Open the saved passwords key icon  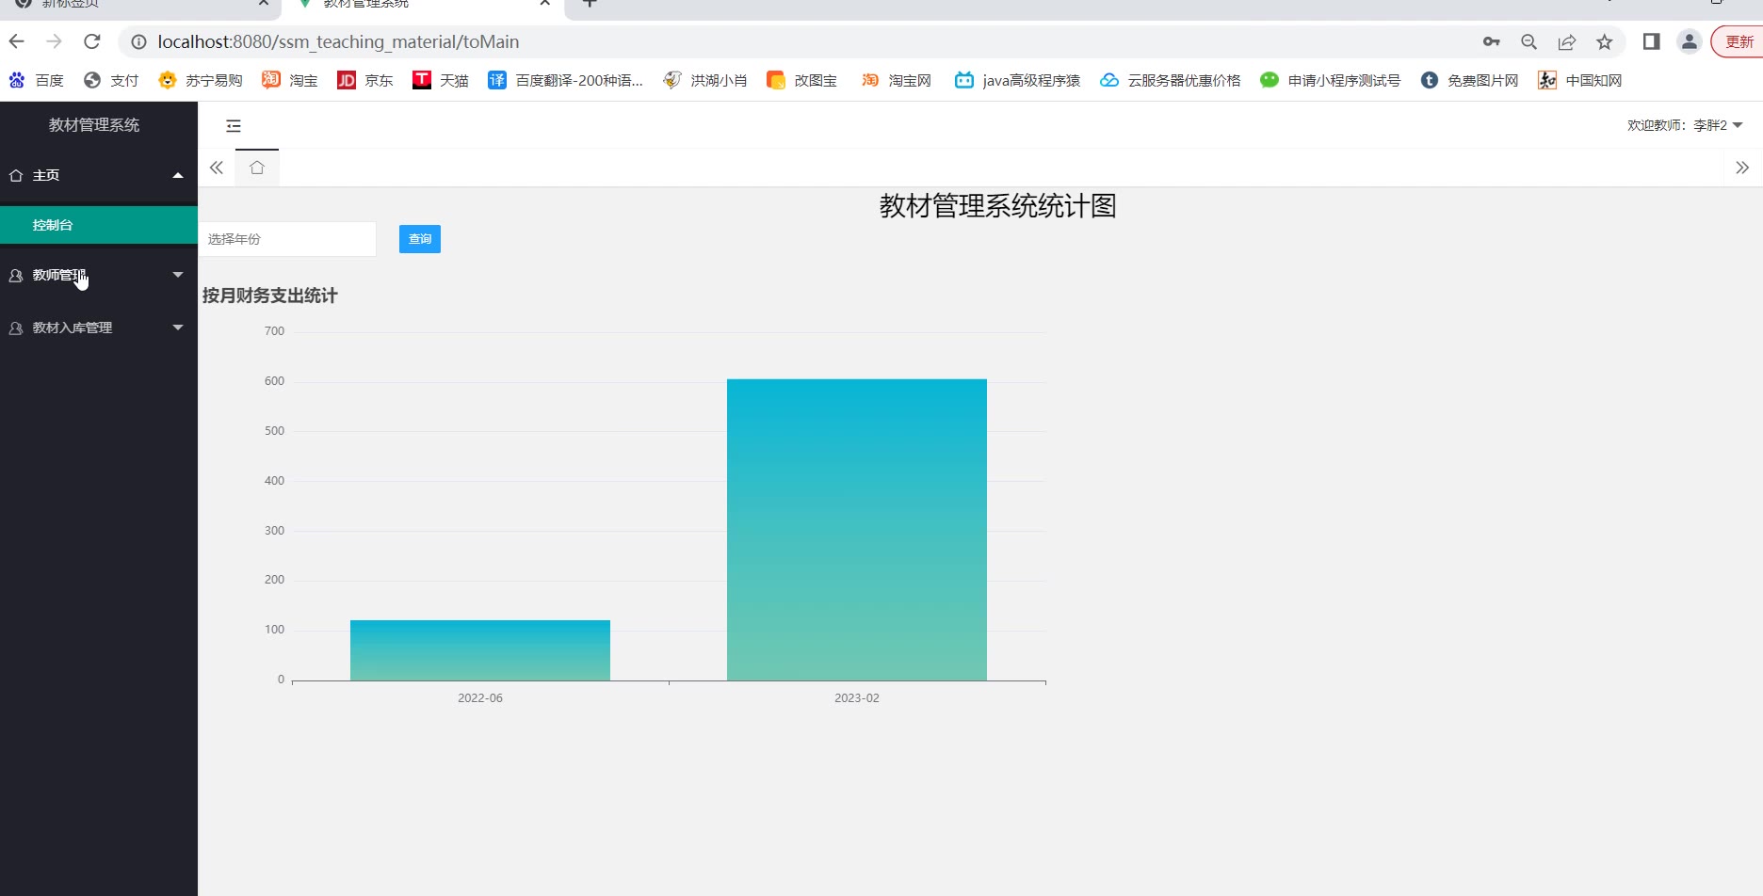click(x=1491, y=41)
